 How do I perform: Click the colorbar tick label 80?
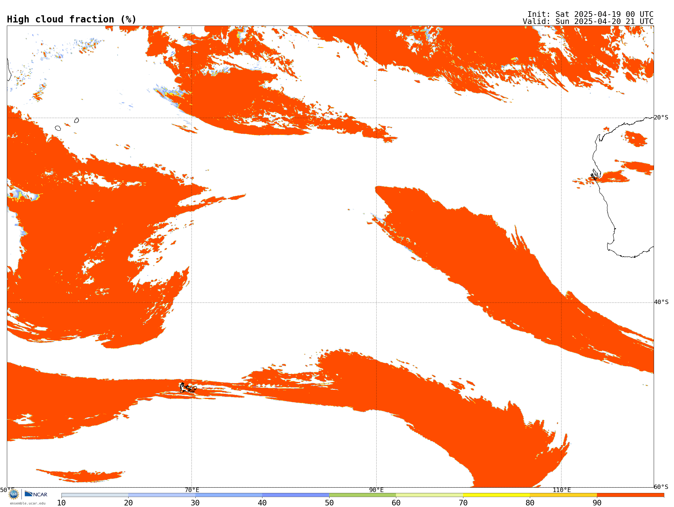530,503
